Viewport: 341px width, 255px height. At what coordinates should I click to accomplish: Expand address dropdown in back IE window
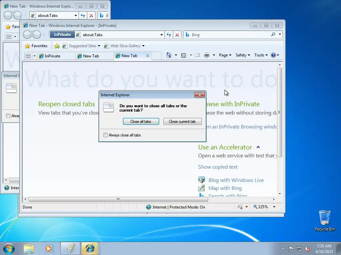[x=76, y=16]
